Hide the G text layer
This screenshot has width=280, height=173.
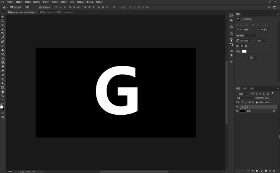pyautogui.click(x=237, y=107)
